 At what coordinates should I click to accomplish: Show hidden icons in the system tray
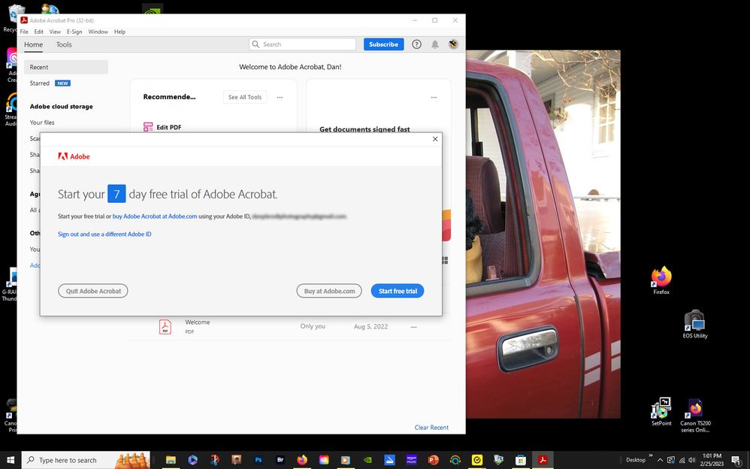660,459
